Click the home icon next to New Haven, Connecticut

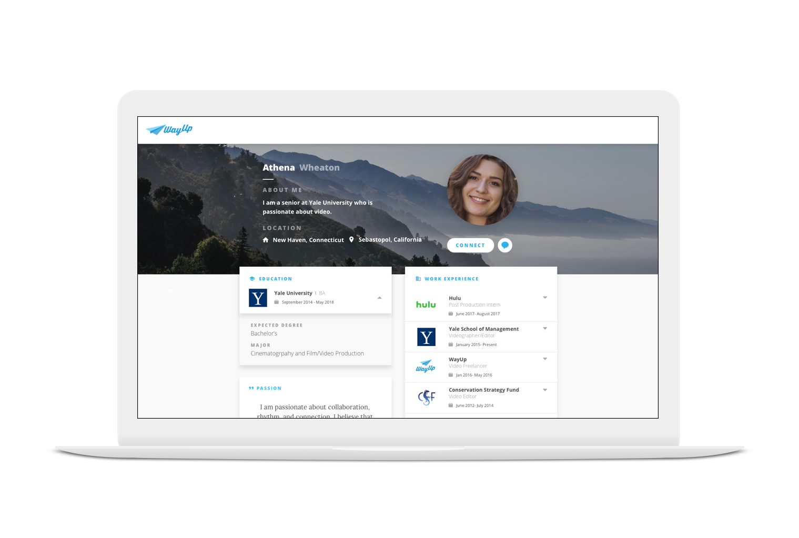[x=266, y=239]
